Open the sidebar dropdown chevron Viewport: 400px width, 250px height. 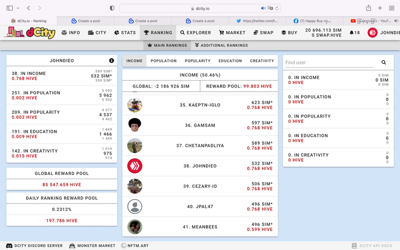click(18, 8)
